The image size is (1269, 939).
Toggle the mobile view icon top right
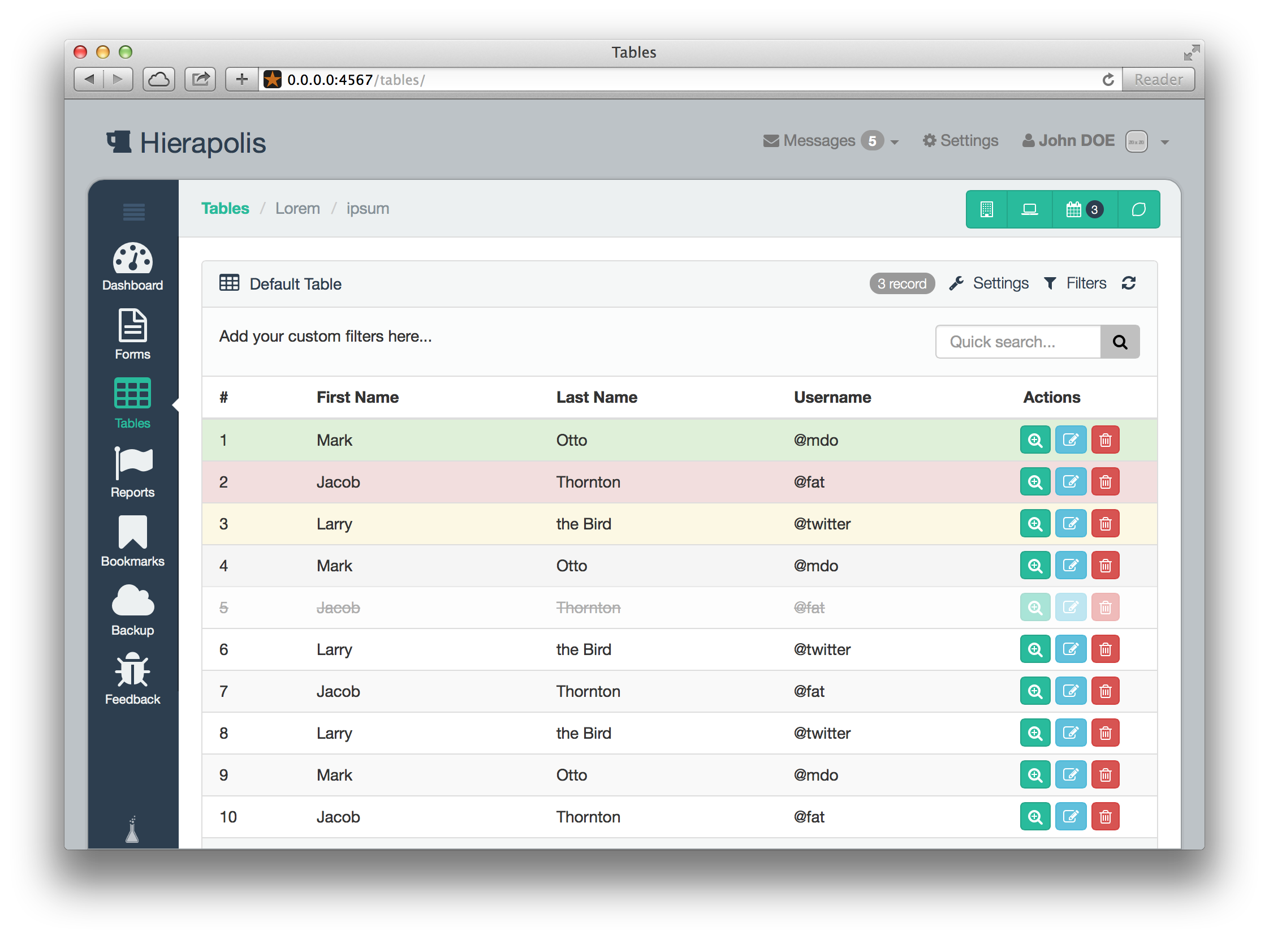(987, 208)
